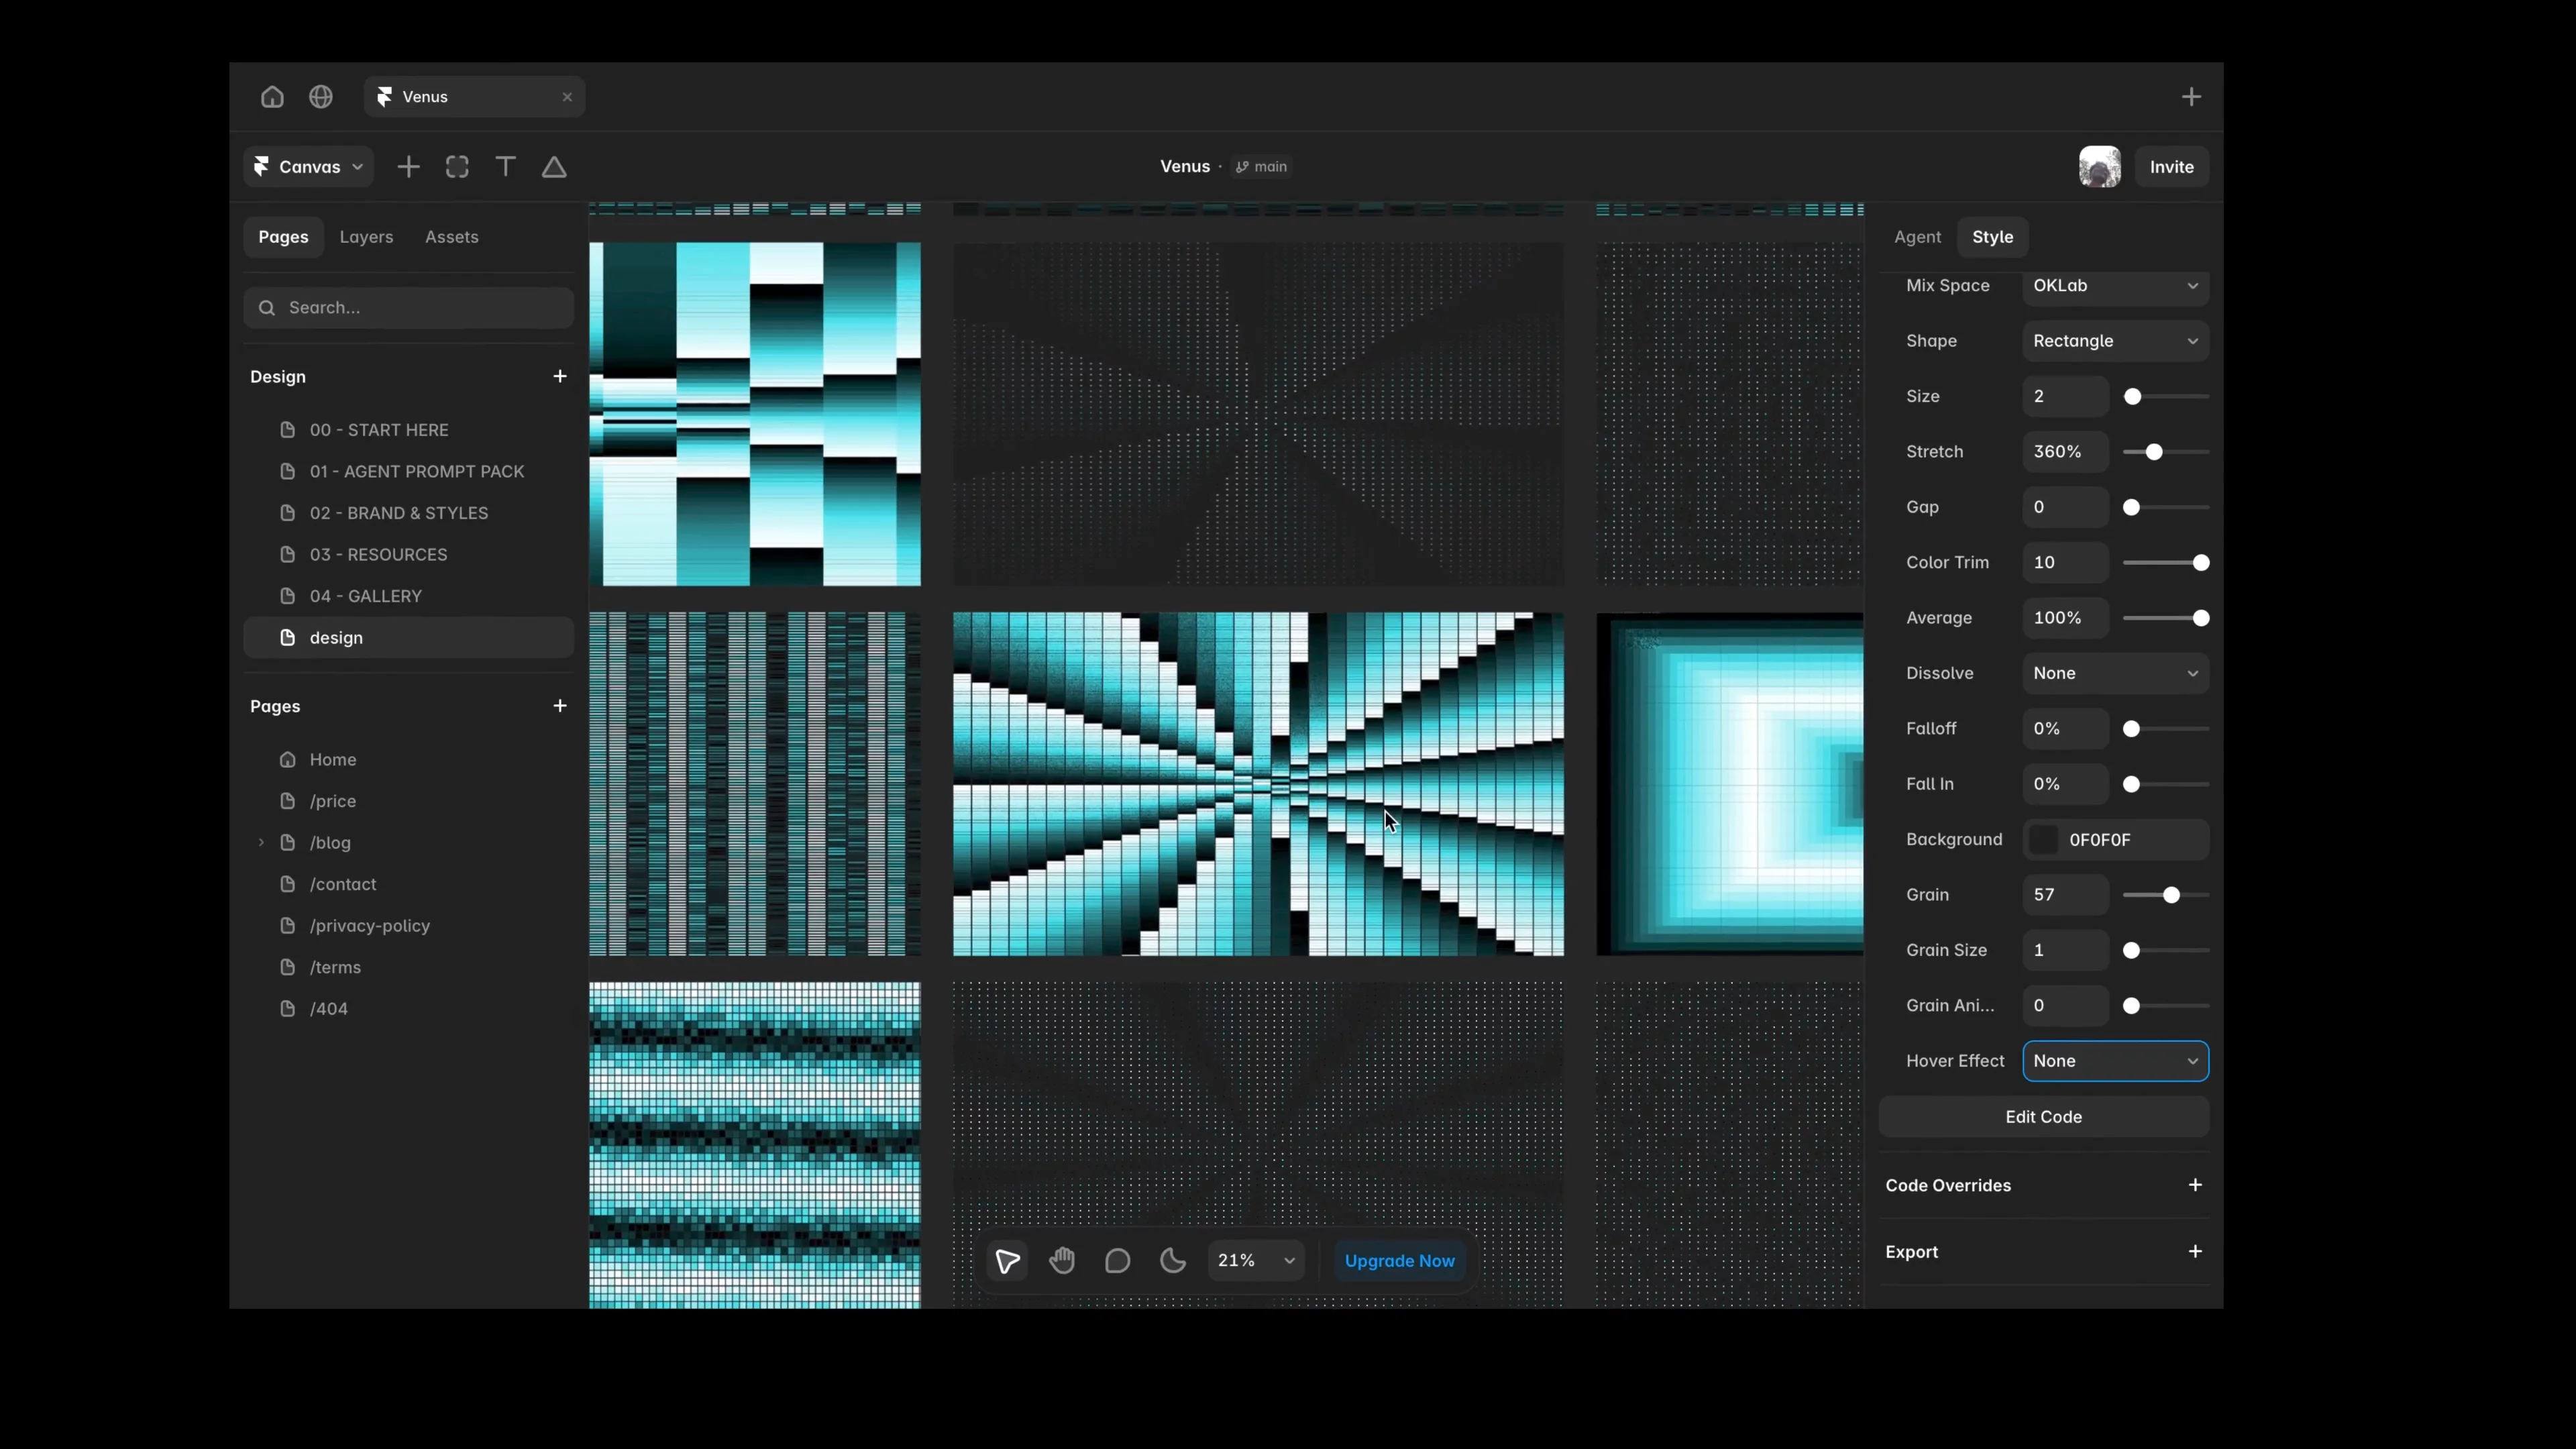
Task: Open the /contact page
Action: tap(408, 884)
